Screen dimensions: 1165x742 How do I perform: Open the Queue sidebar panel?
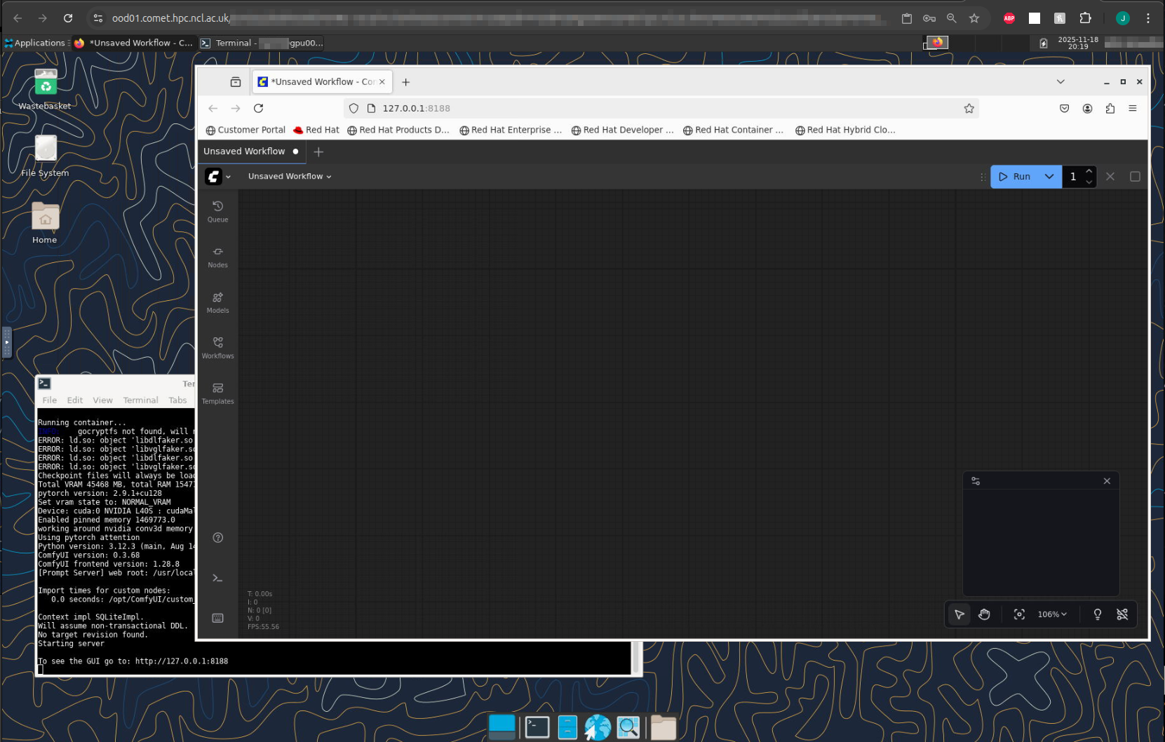(x=217, y=210)
